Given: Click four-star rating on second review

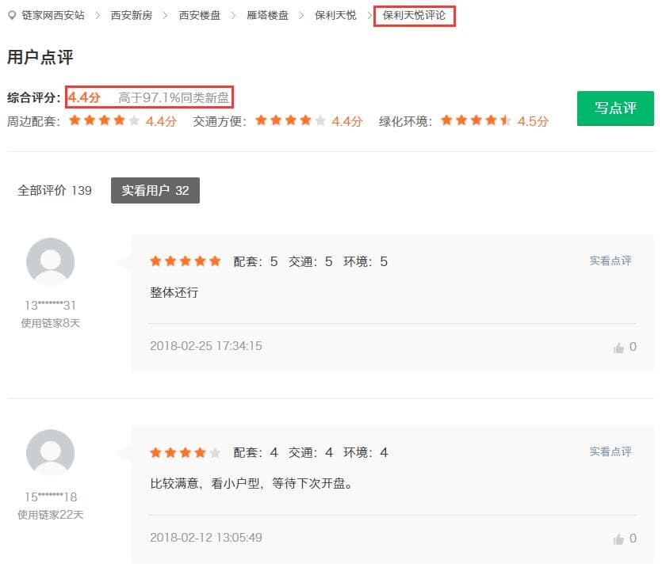Looking at the screenshot, I should (x=186, y=453).
